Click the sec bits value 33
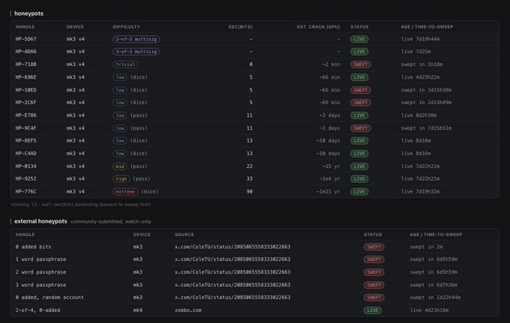The image size is (510, 323). click(250, 178)
